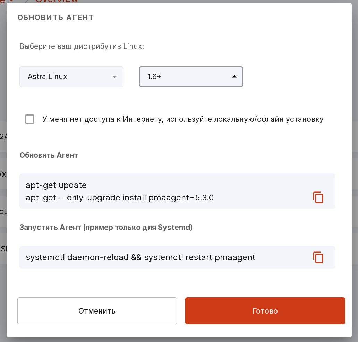
Task: Click the Обновить Агент section heading
Action: pos(49,155)
